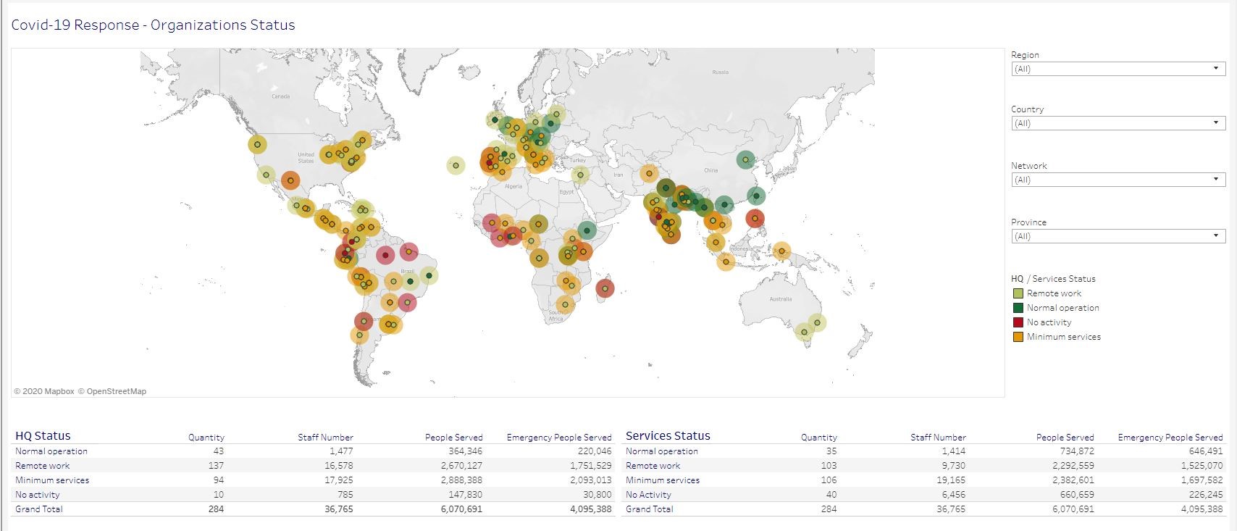Select the Minimum services orange legend swatch
1237x531 pixels.
pos(1018,337)
